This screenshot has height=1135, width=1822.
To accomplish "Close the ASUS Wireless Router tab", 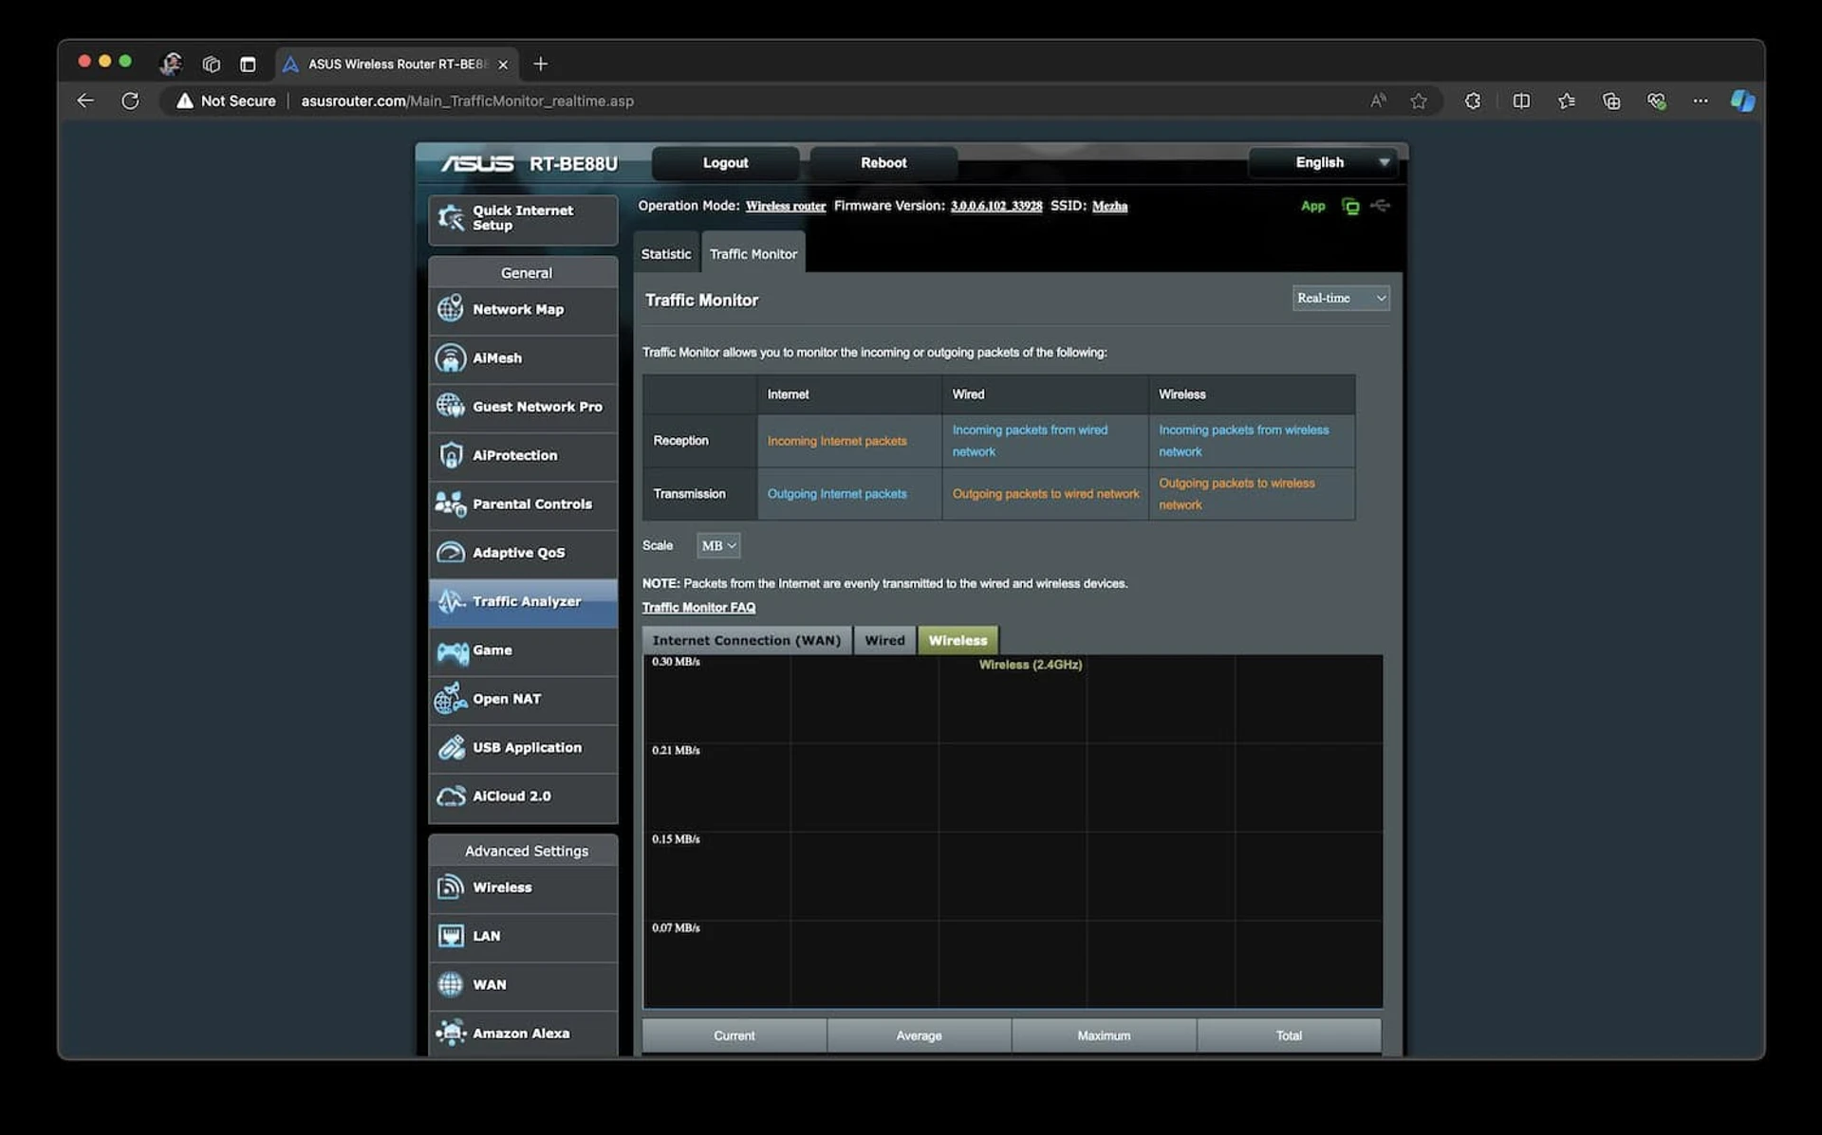I will pyautogui.click(x=503, y=64).
